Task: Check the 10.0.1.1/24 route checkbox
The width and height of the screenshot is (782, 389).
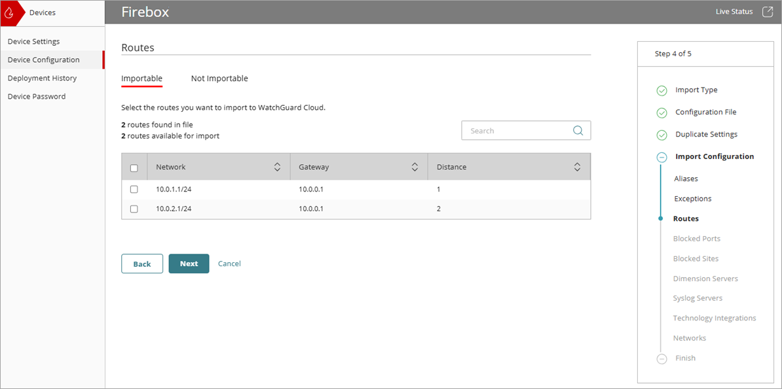Action: tap(134, 190)
